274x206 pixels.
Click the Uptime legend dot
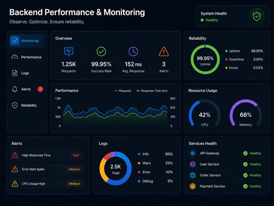[x=226, y=51]
